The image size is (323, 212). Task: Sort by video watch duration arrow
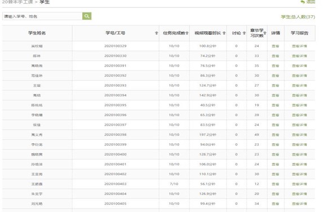point(224,33)
